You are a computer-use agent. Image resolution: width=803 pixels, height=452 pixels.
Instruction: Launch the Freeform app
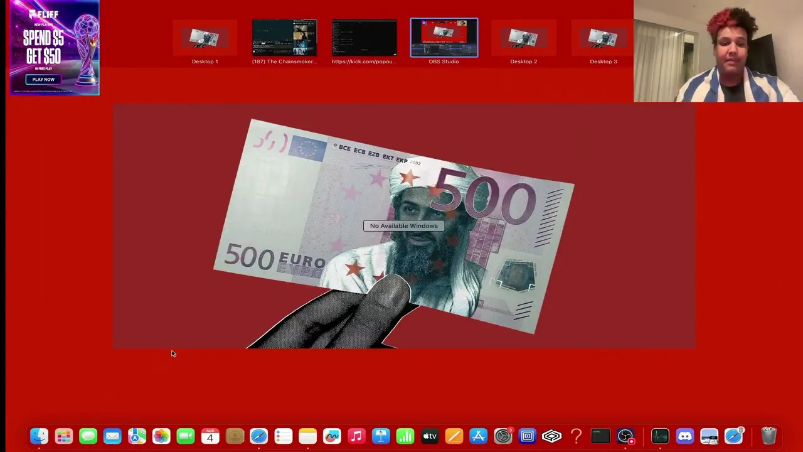point(332,436)
